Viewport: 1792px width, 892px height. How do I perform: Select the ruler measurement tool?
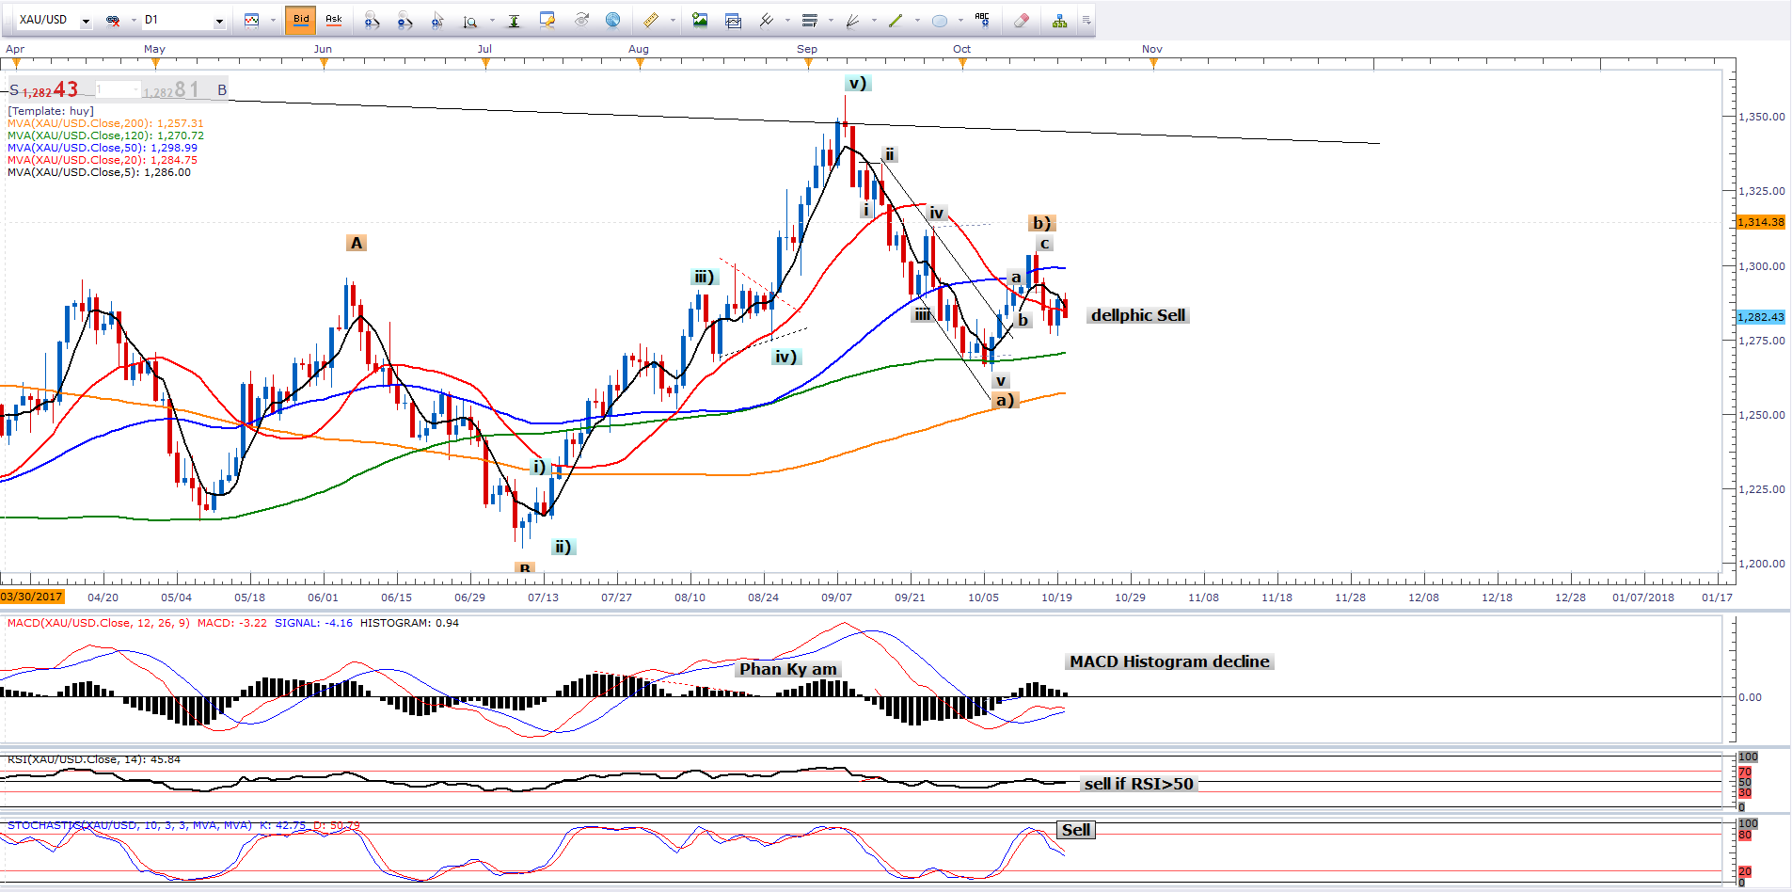coord(650,20)
